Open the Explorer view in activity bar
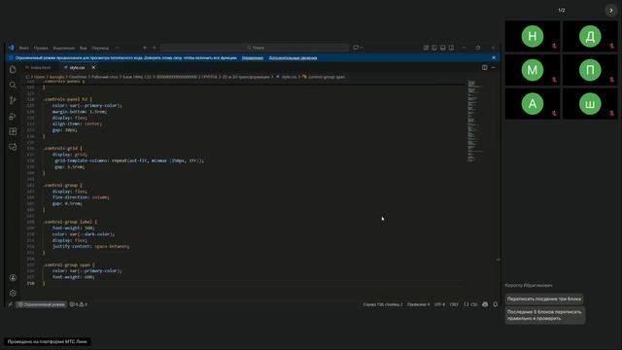The height and width of the screenshot is (350, 622). pyautogui.click(x=13, y=70)
